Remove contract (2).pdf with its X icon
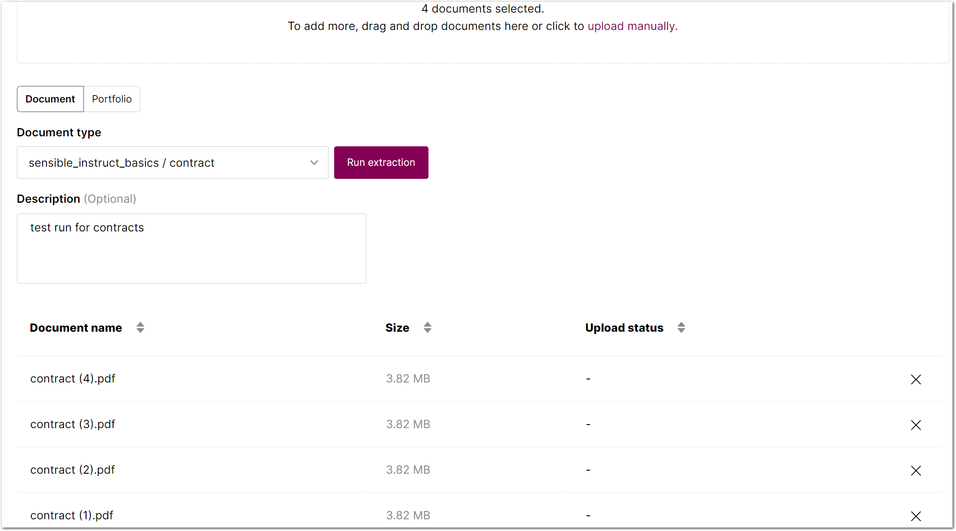The width and height of the screenshot is (956, 531). pos(916,470)
